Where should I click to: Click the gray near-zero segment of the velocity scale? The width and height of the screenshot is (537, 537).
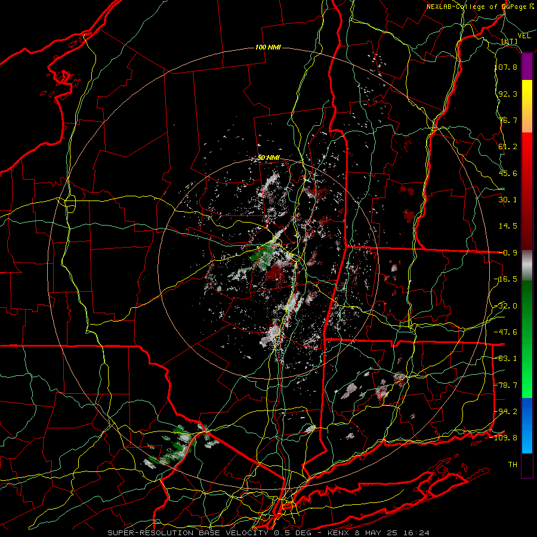(527, 266)
